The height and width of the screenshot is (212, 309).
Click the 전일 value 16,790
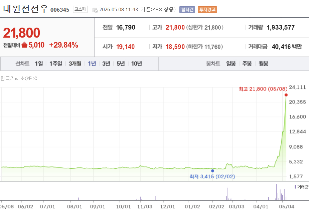(126, 27)
